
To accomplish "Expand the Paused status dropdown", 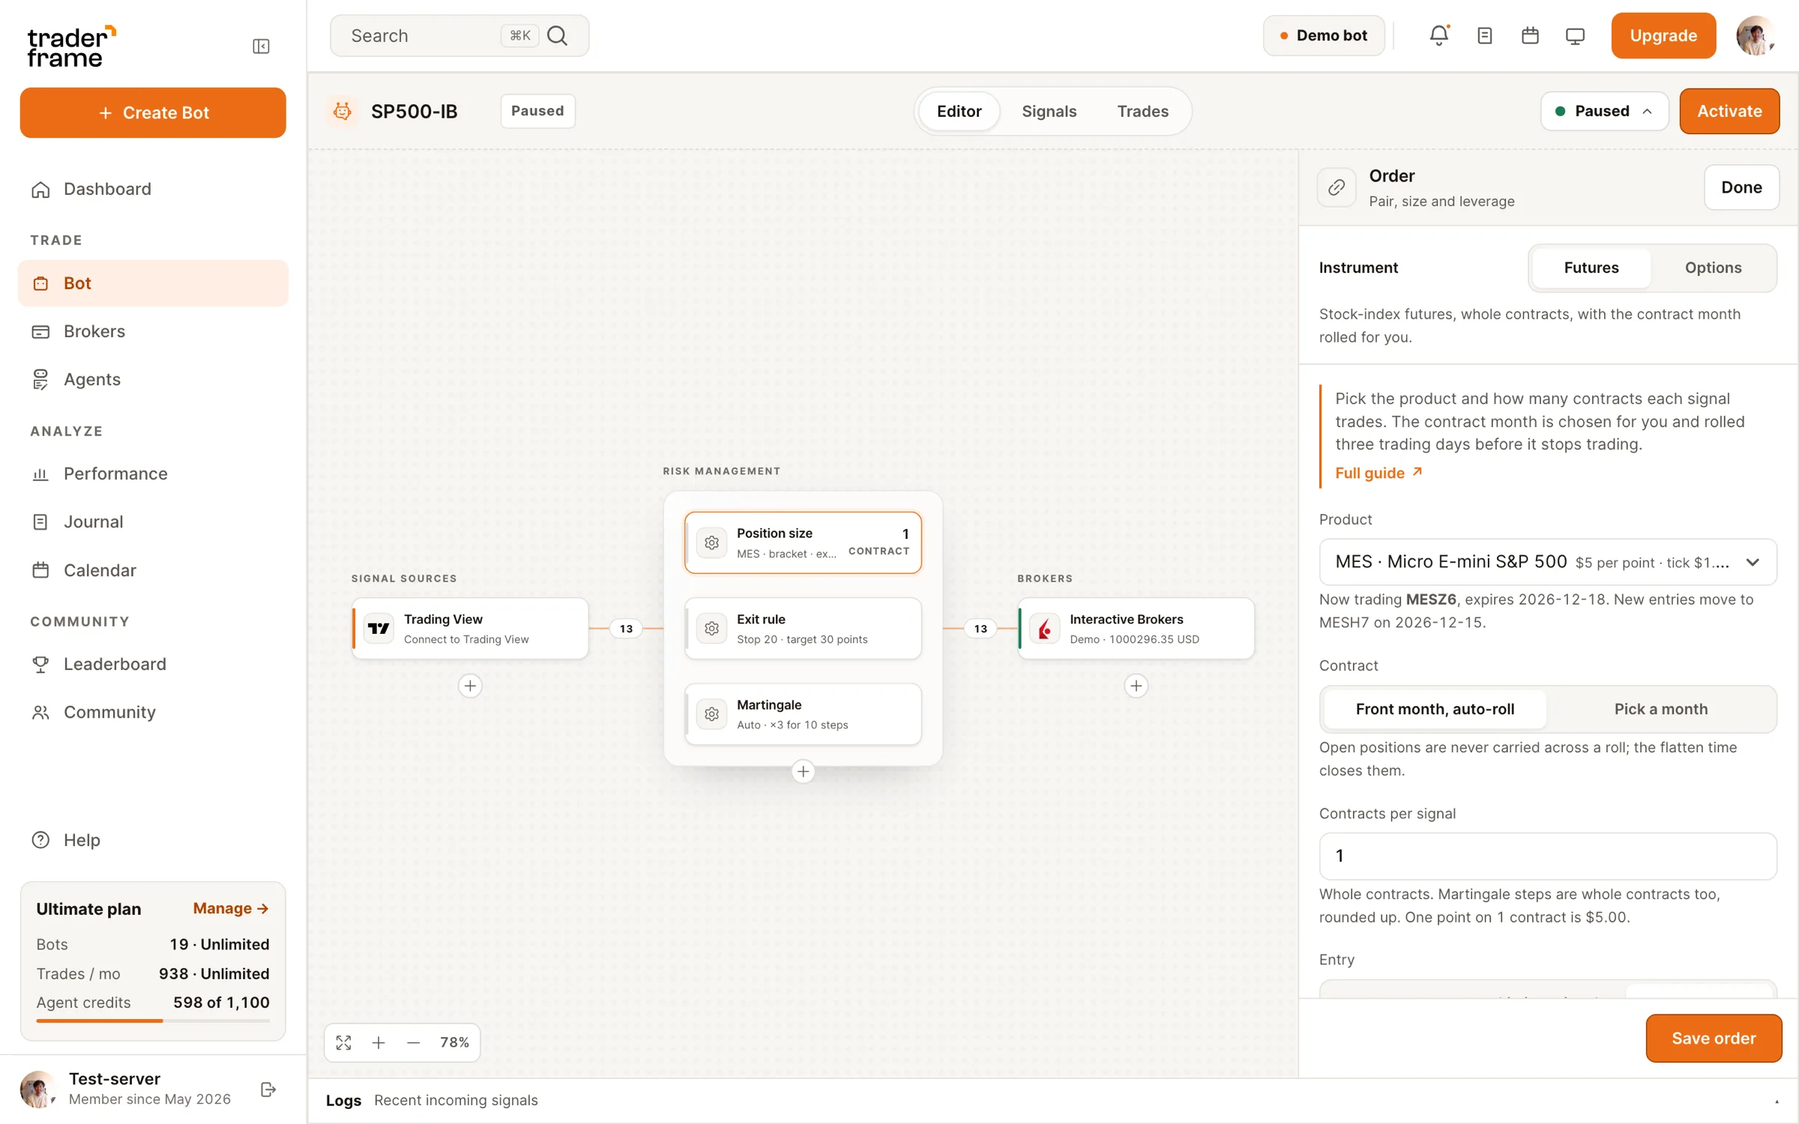I will [1604, 111].
